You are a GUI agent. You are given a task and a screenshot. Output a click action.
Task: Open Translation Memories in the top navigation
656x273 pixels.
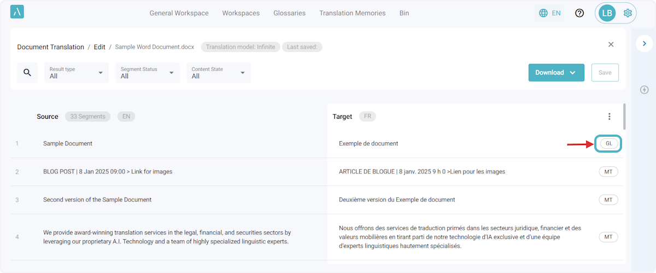352,13
